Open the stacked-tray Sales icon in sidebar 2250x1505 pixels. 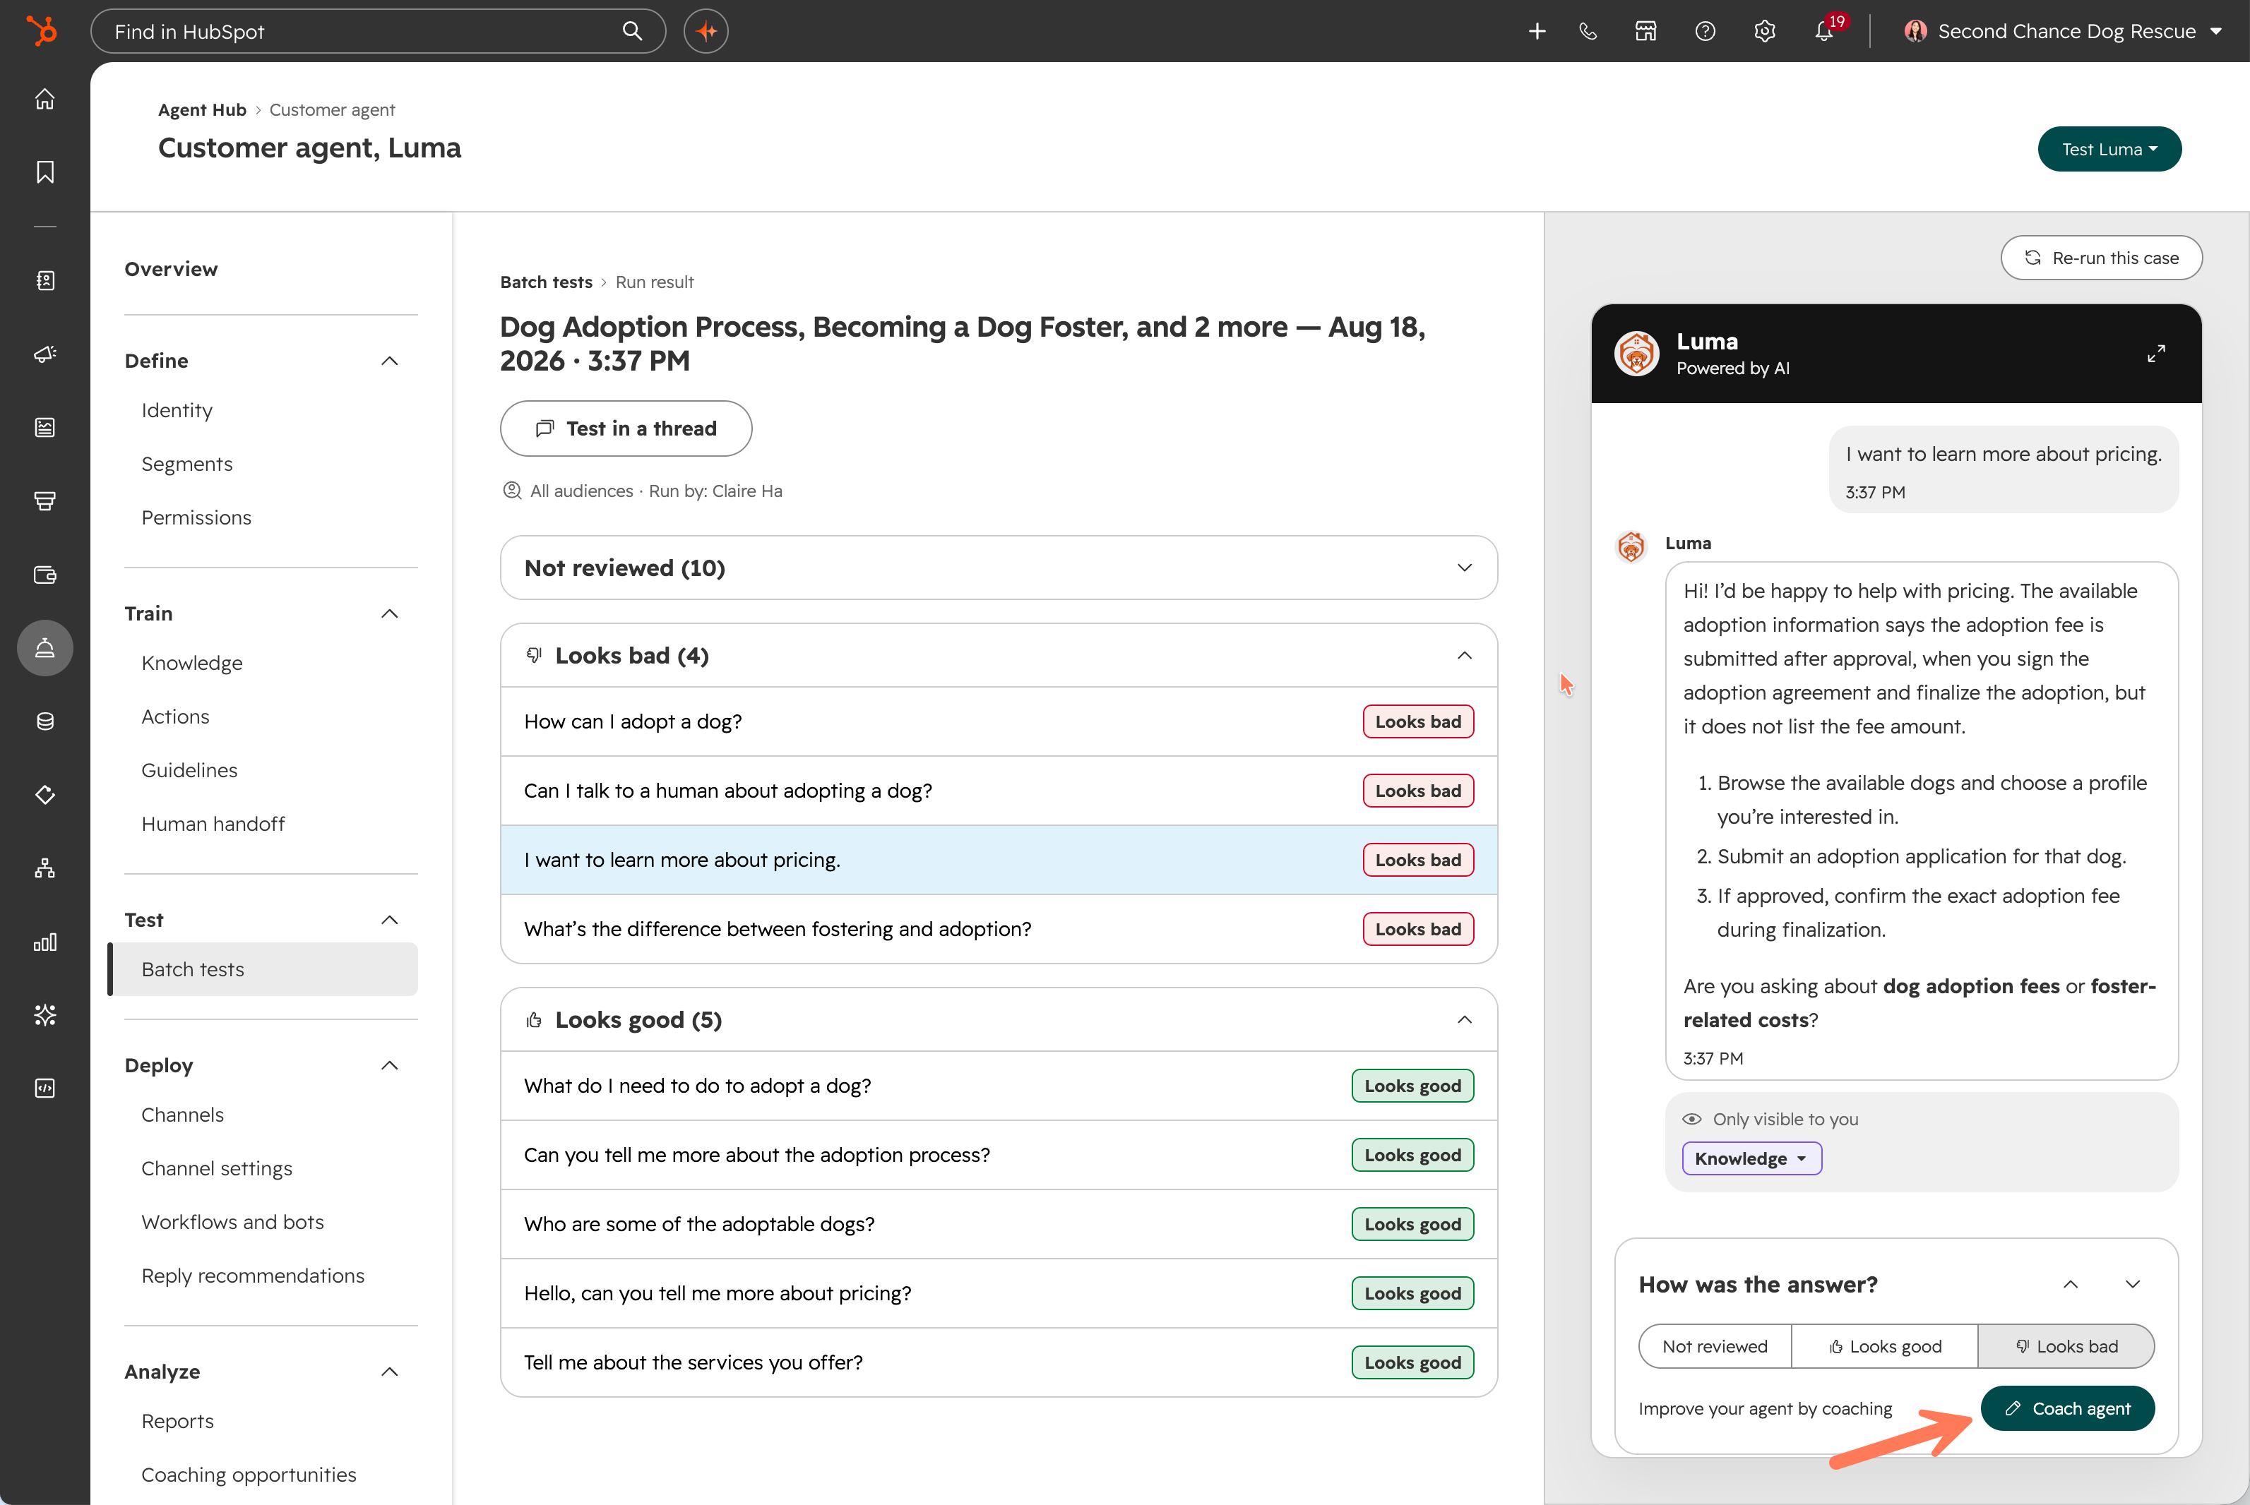45,501
